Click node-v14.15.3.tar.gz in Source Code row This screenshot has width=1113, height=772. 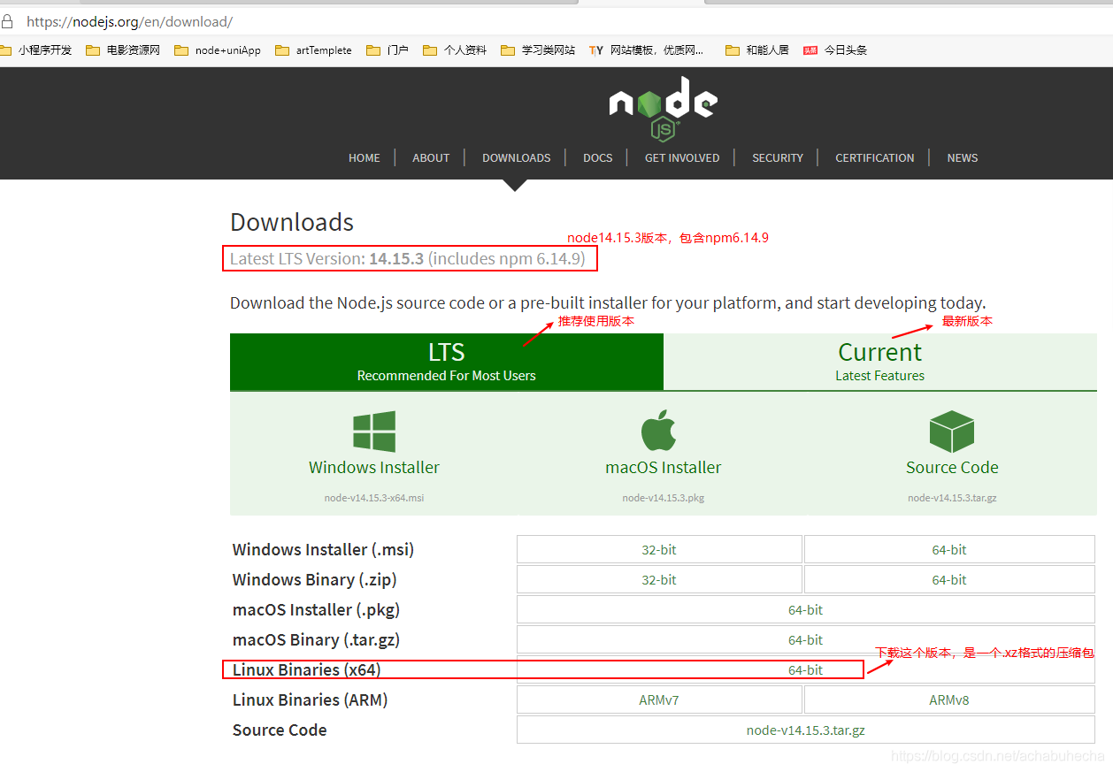tap(806, 730)
